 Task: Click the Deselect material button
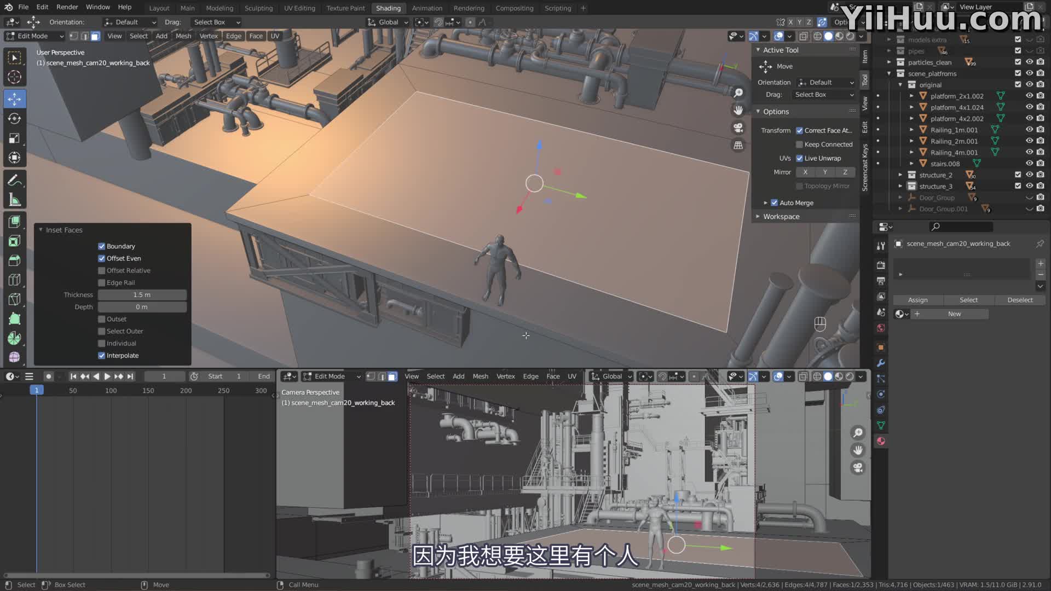(1020, 300)
